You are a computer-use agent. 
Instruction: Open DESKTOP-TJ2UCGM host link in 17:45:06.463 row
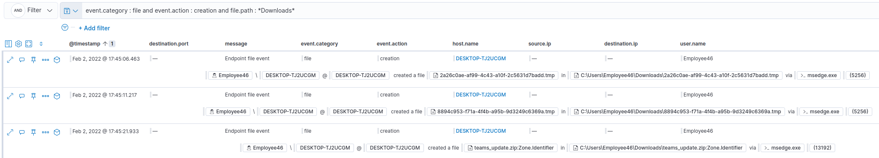(x=481, y=59)
